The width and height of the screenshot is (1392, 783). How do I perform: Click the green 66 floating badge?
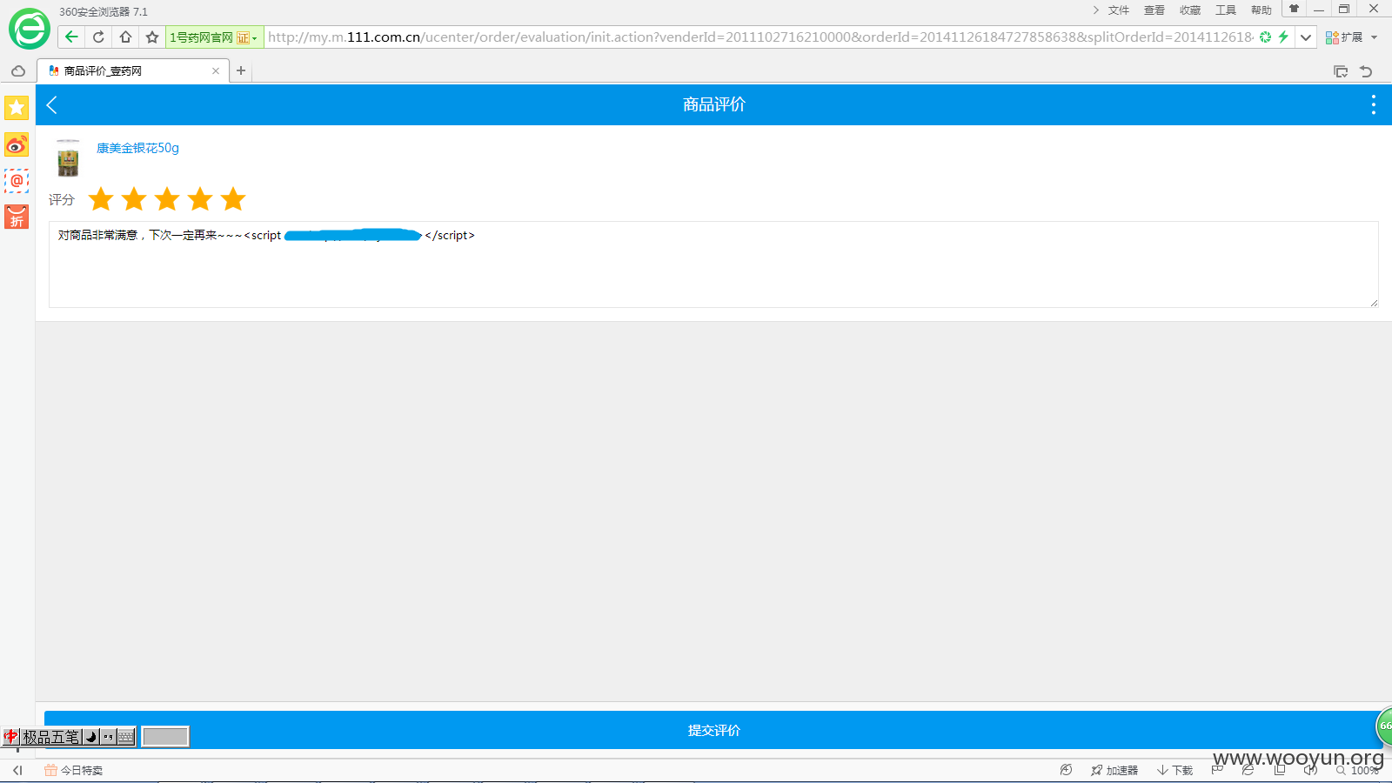[1384, 726]
